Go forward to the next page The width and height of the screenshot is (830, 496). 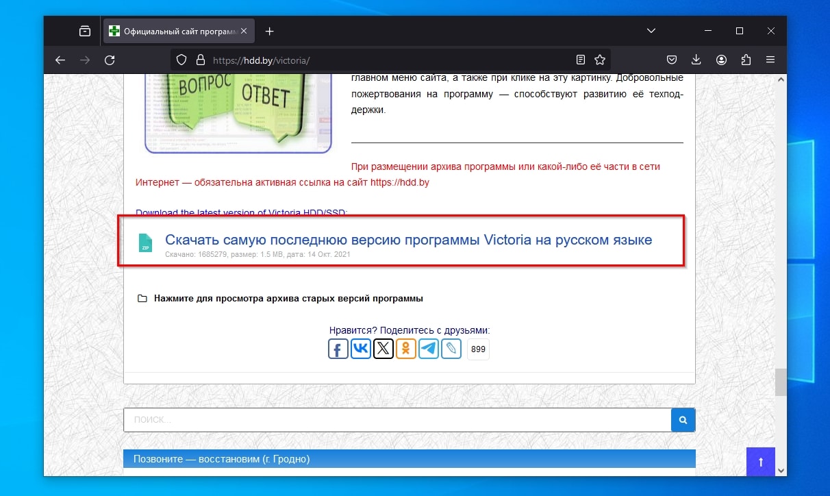coord(85,60)
